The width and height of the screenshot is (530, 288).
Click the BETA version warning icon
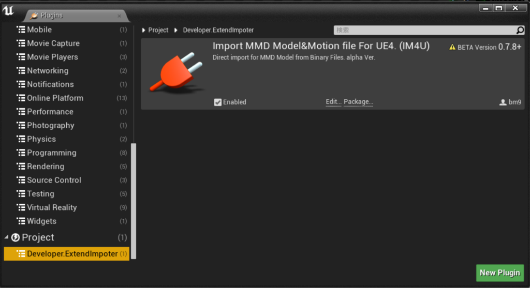pyautogui.click(x=452, y=47)
